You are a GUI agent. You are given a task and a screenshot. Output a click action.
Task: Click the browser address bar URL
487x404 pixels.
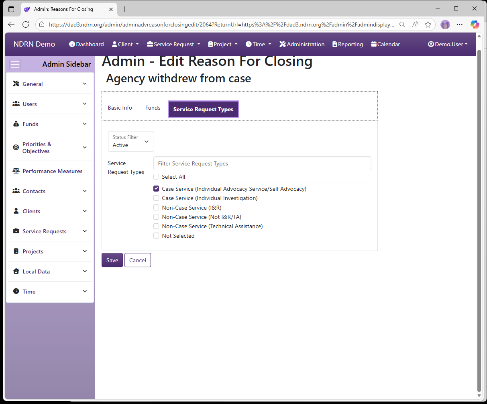click(222, 24)
